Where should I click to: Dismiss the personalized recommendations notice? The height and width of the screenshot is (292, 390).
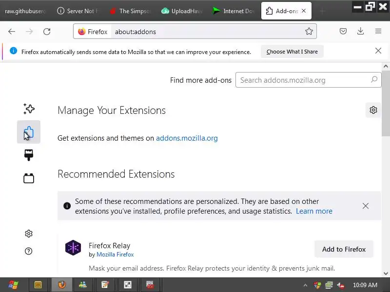click(365, 206)
